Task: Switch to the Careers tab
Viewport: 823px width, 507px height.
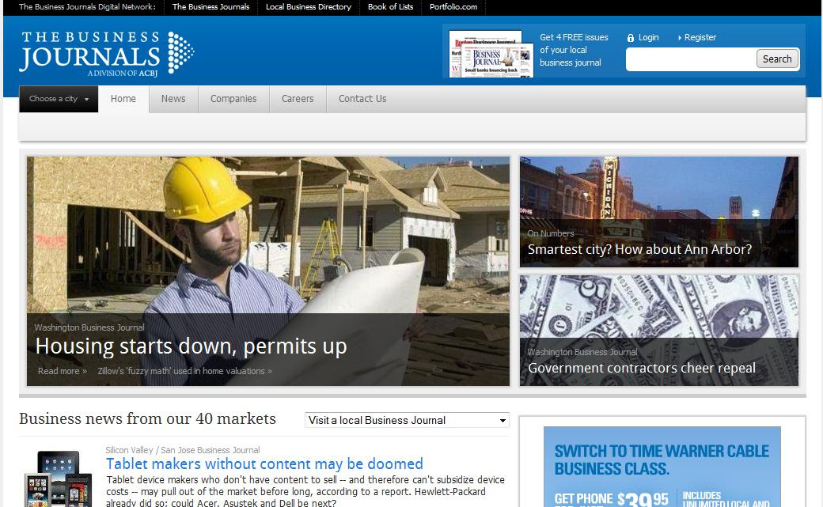Action: click(298, 99)
